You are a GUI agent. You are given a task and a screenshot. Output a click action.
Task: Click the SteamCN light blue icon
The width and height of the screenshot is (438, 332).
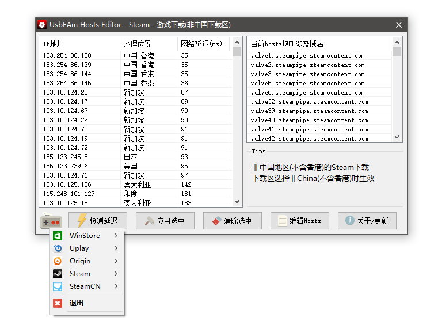click(58, 286)
